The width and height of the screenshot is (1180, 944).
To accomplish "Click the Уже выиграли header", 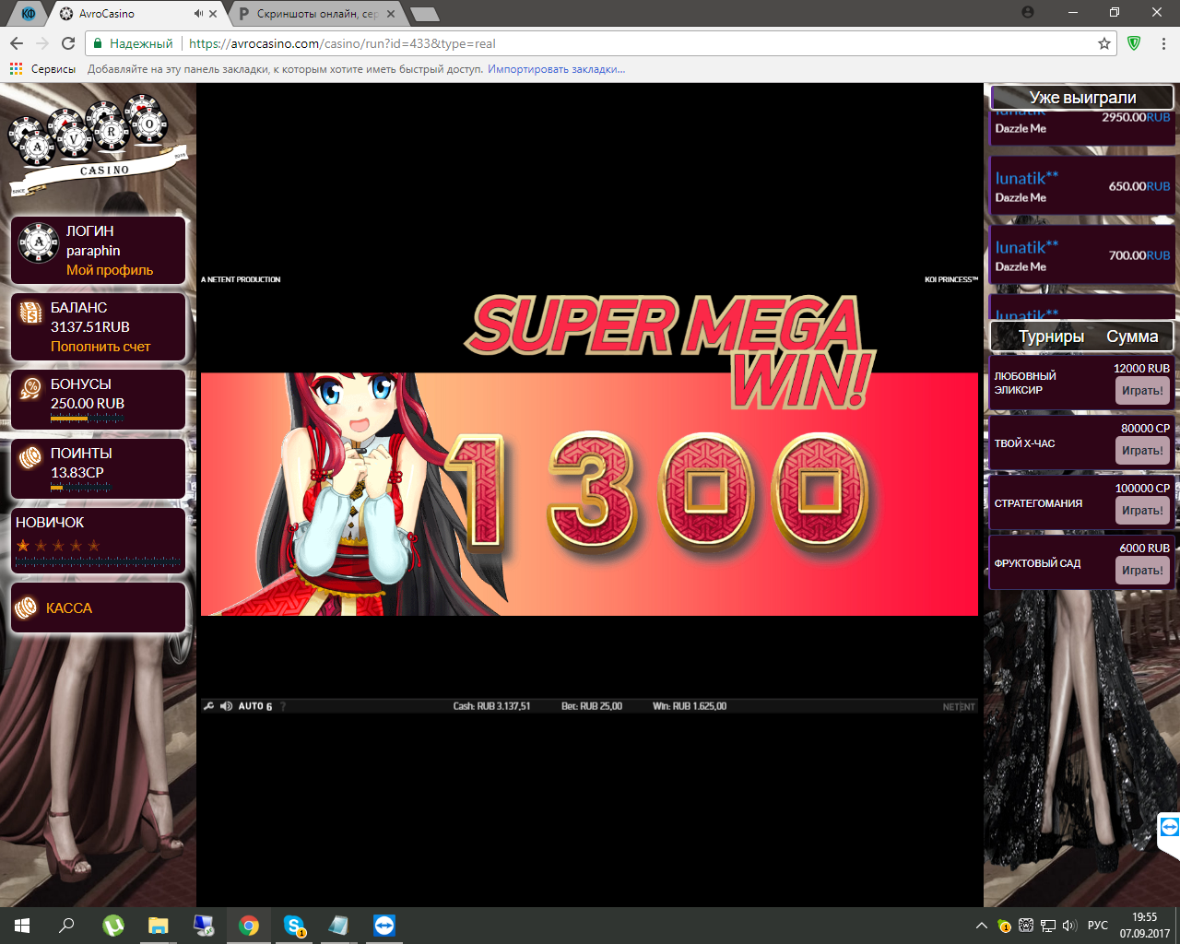I will [x=1082, y=98].
